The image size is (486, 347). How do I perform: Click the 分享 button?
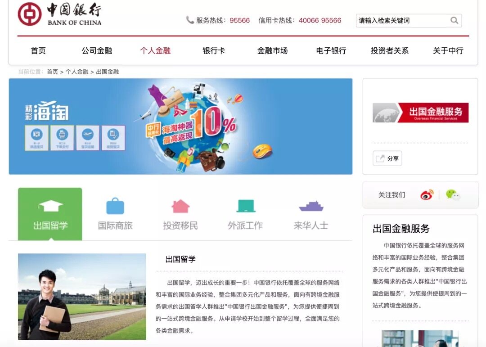[387, 158]
